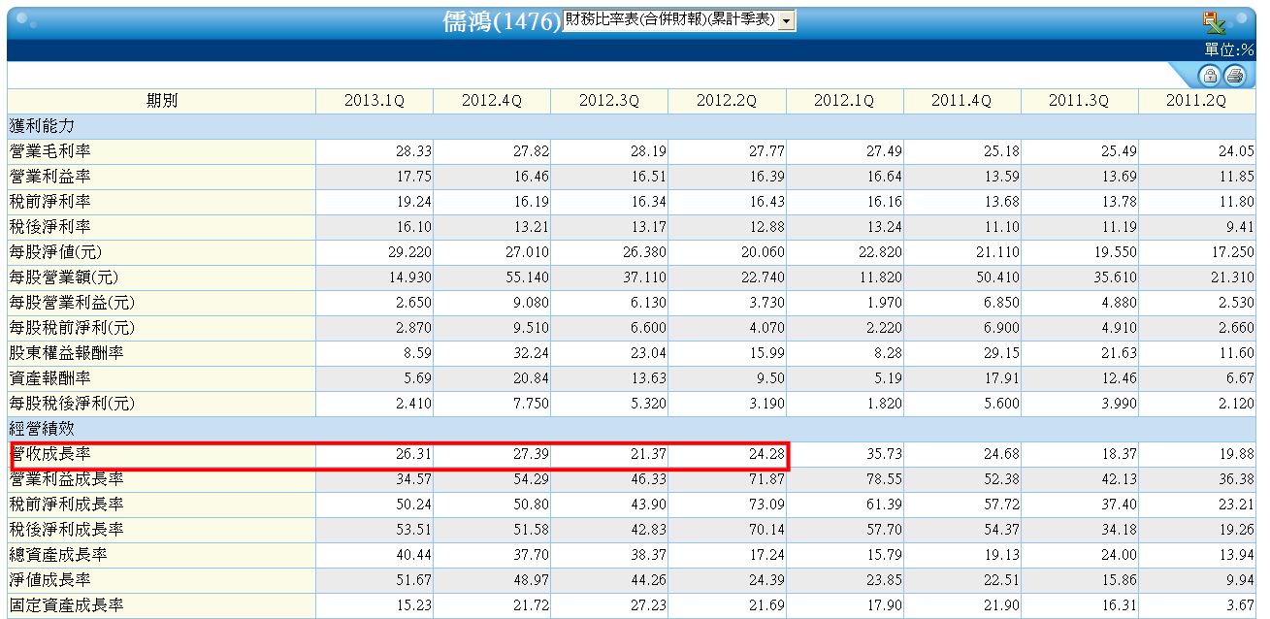Click 71.87 in 營業利益成長率 row
The image size is (1270, 619).
point(765,479)
